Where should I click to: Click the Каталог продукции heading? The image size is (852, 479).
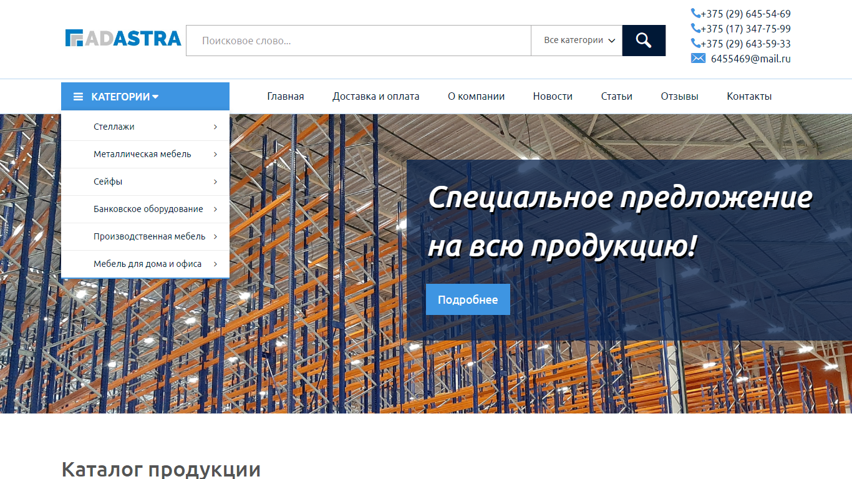click(x=161, y=469)
